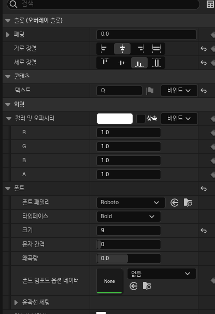This screenshot has width=215, height=314.
Task: Reset 가로 정렬 to default
Action: (x=204, y=49)
